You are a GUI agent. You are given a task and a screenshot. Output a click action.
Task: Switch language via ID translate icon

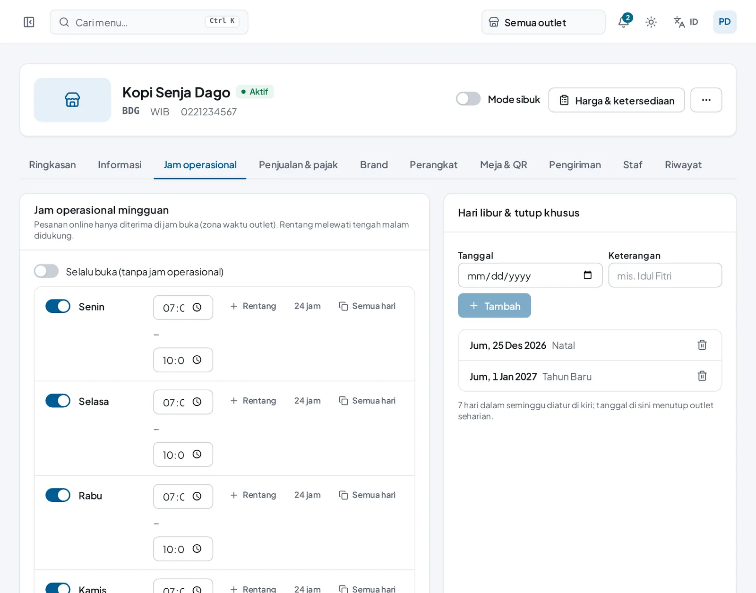tap(686, 22)
